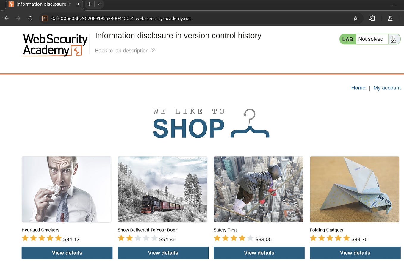This screenshot has height=261, width=404.
Task: Click the Chrome labs flask icon
Action: pyautogui.click(x=390, y=18)
